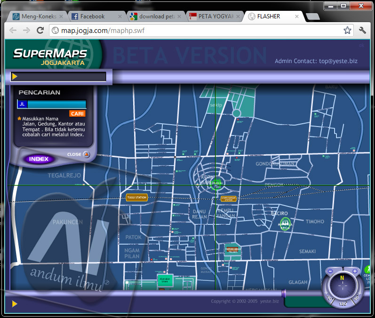Image resolution: width=375 pixels, height=318 pixels.
Task: Click the SEMAKI area label
Action: [x=307, y=251]
